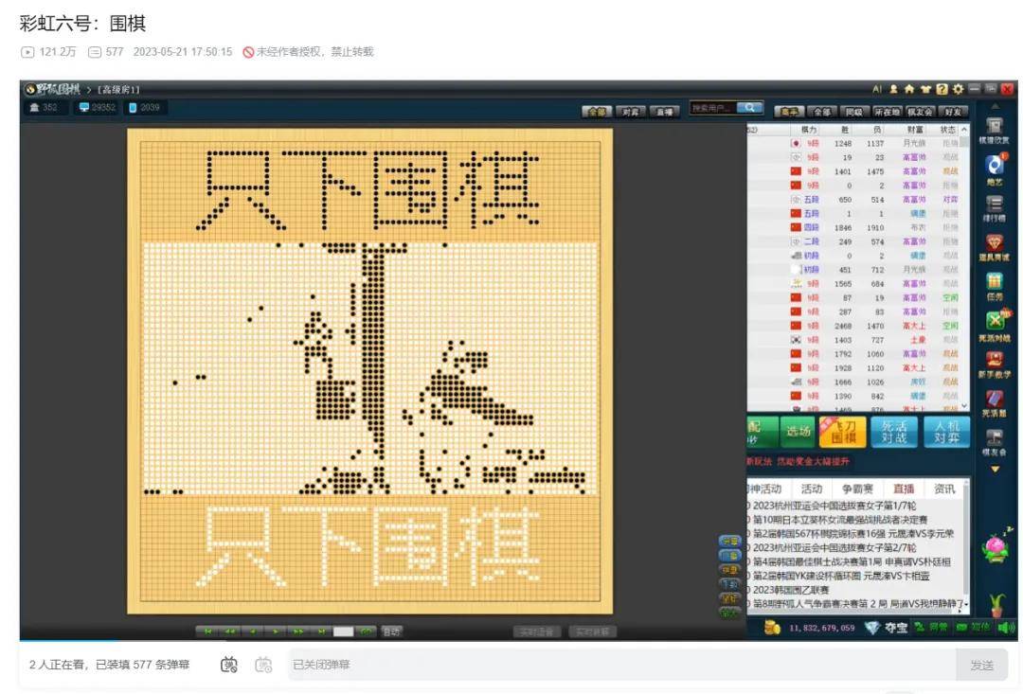The width and height of the screenshot is (1023, 694).
Task: Sort players by 棋力 column header
Action: click(x=809, y=130)
